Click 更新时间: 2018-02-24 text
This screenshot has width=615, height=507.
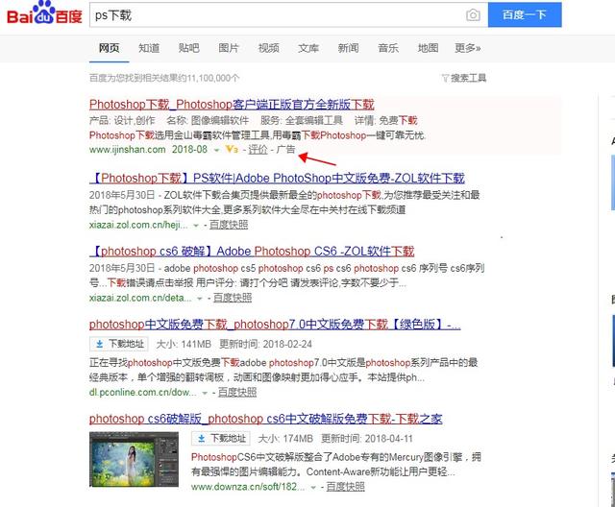(x=266, y=344)
